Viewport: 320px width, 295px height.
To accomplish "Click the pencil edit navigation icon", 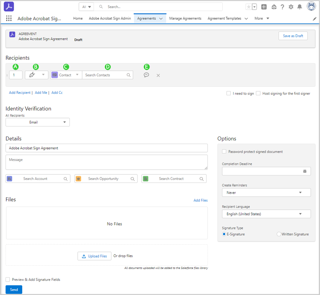I will tap(314, 19).
